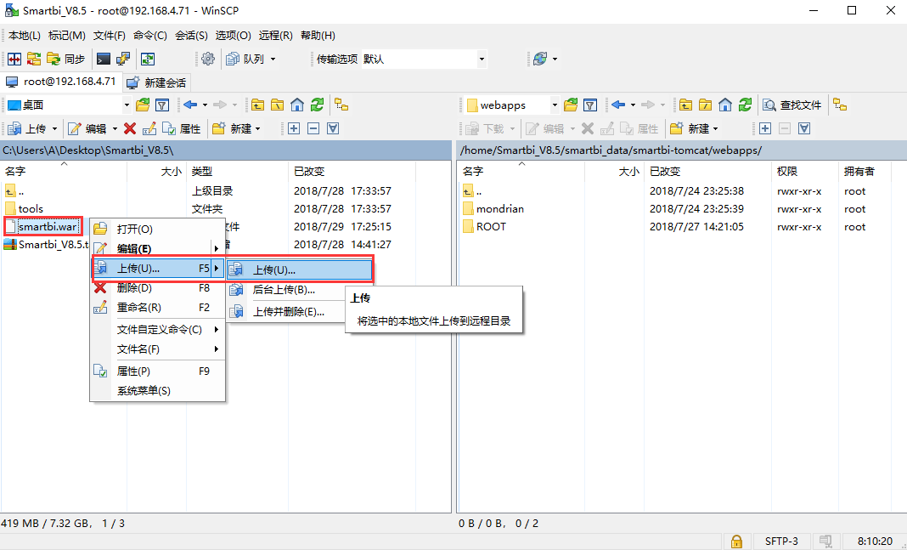Expand the 队列 queue dropdown arrow

(273, 59)
